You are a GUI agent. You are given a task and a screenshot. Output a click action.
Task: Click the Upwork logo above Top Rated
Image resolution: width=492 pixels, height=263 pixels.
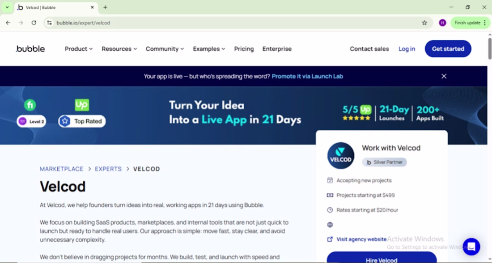click(82, 105)
